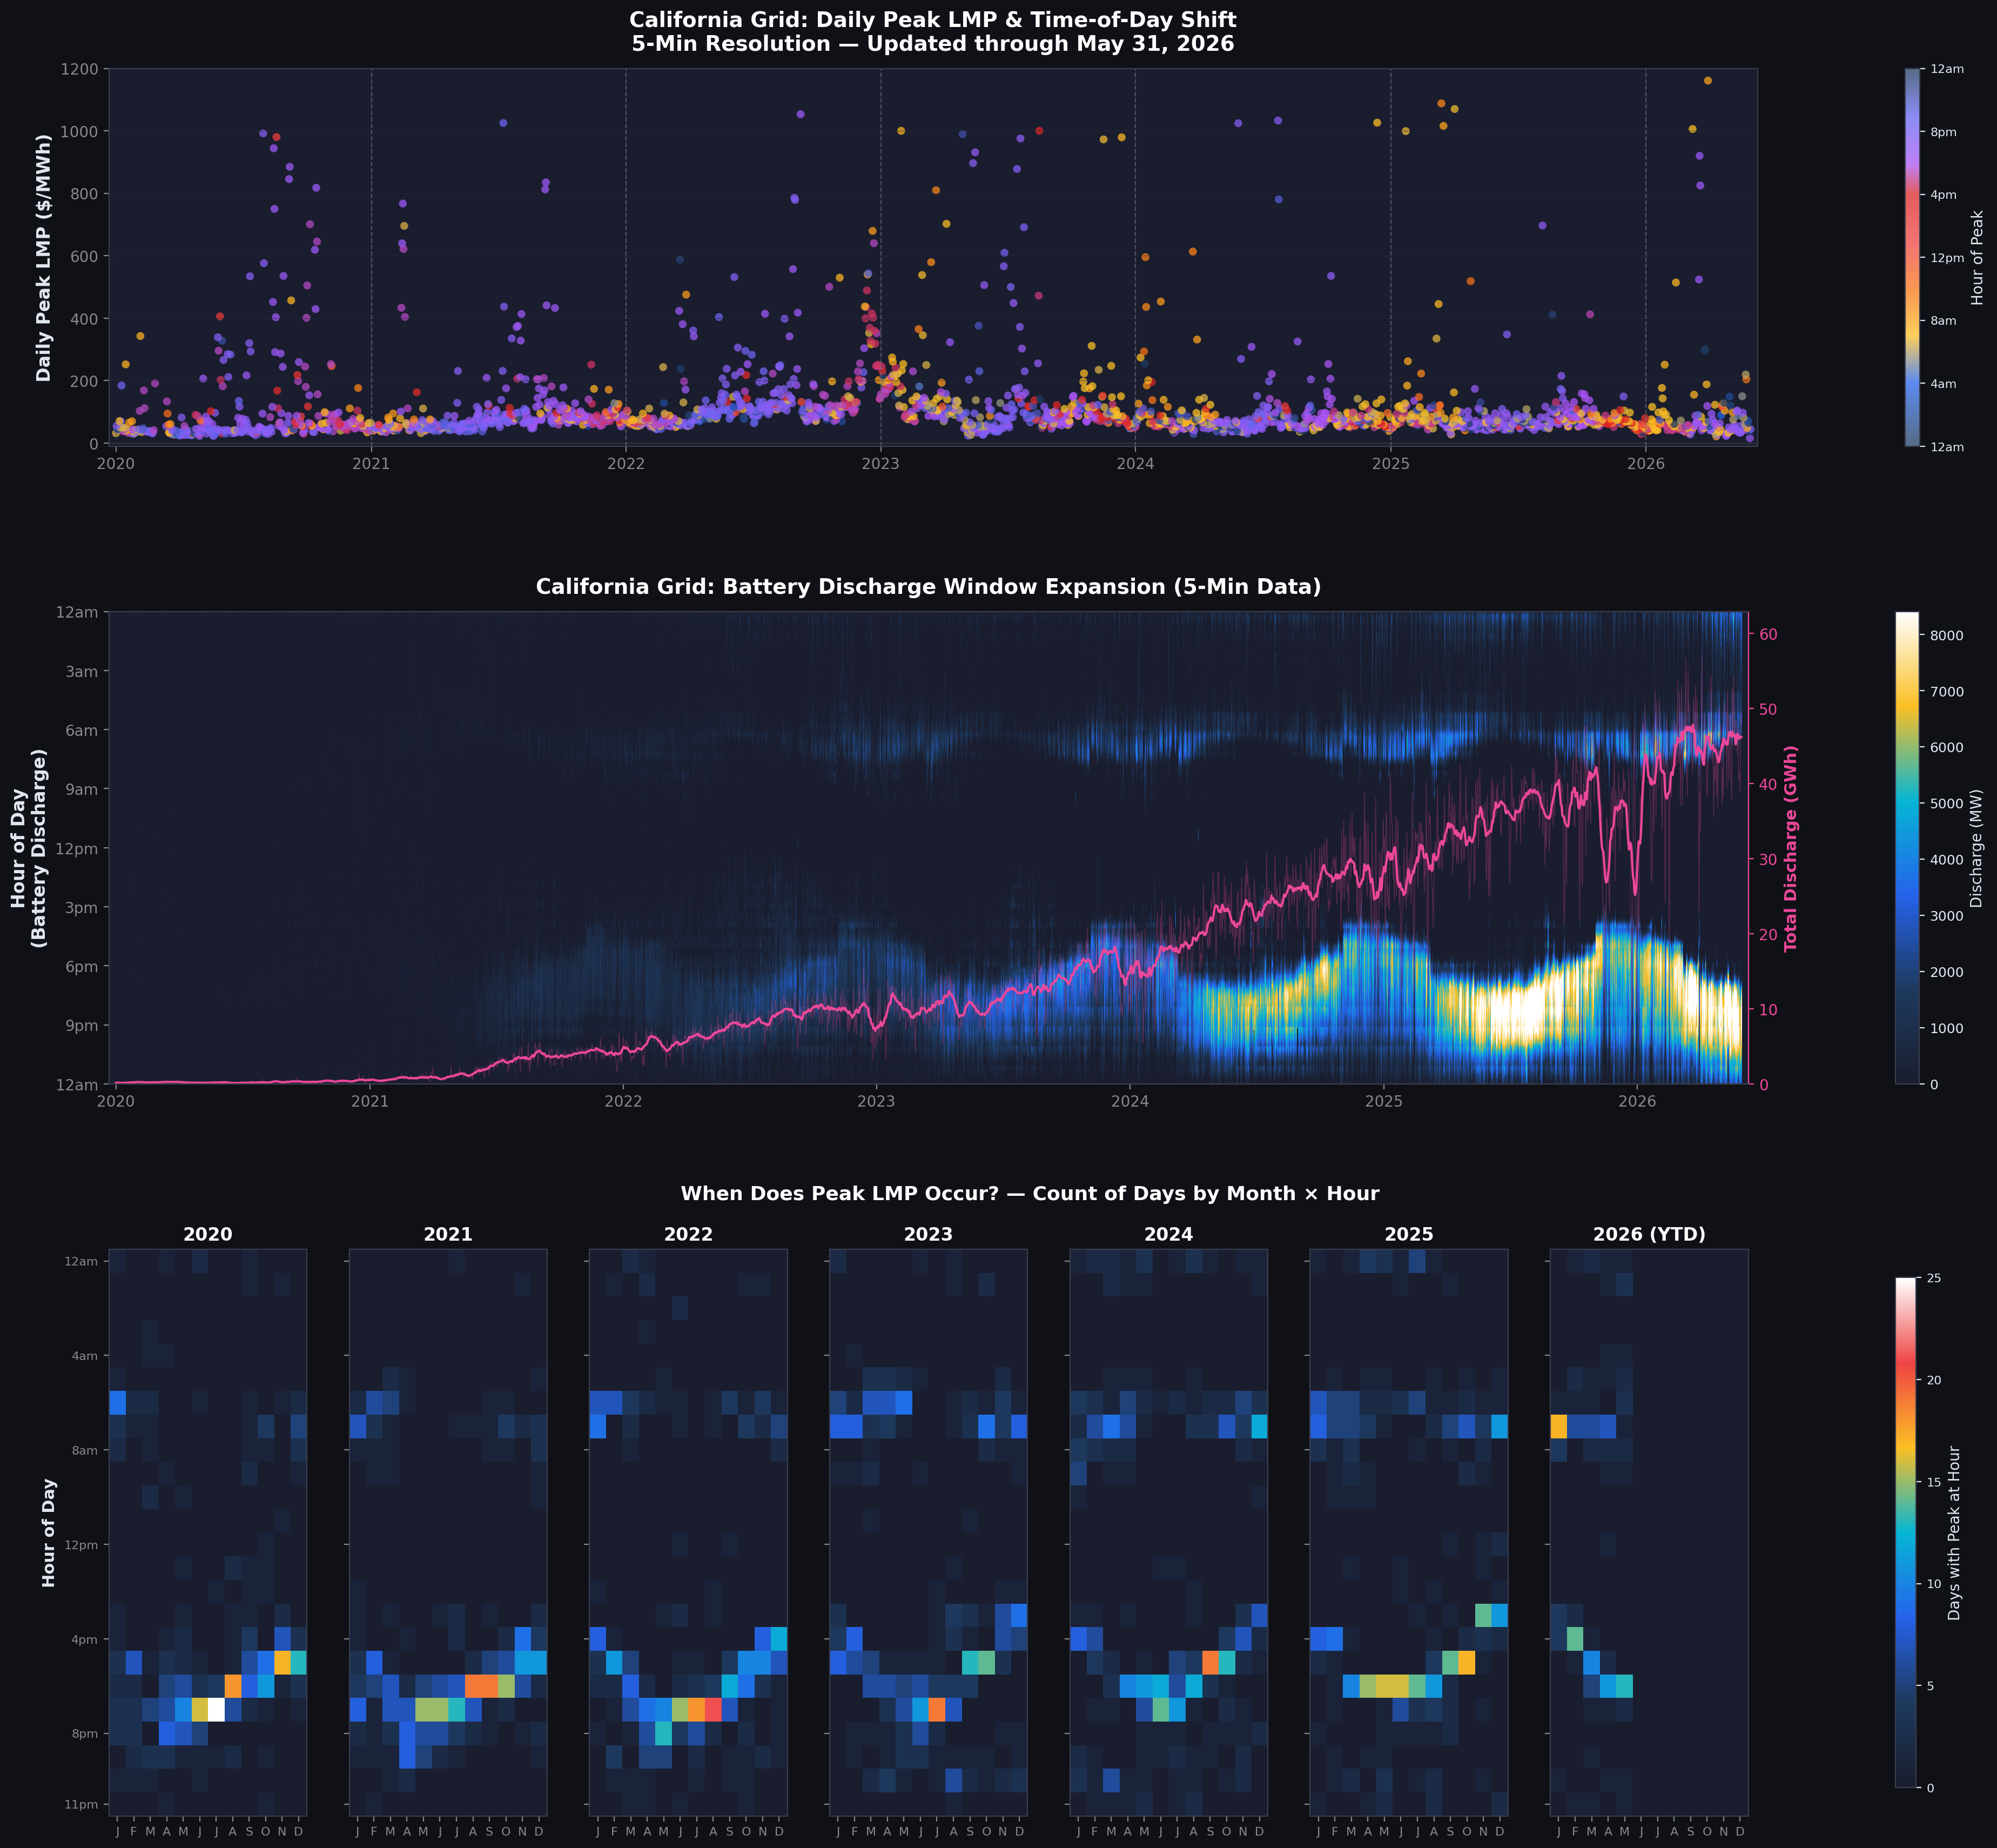Image resolution: width=1997 pixels, height=1848 pixels.
Task: Click 2023 under the battery discharge chart
Action: coord(877,1101)
